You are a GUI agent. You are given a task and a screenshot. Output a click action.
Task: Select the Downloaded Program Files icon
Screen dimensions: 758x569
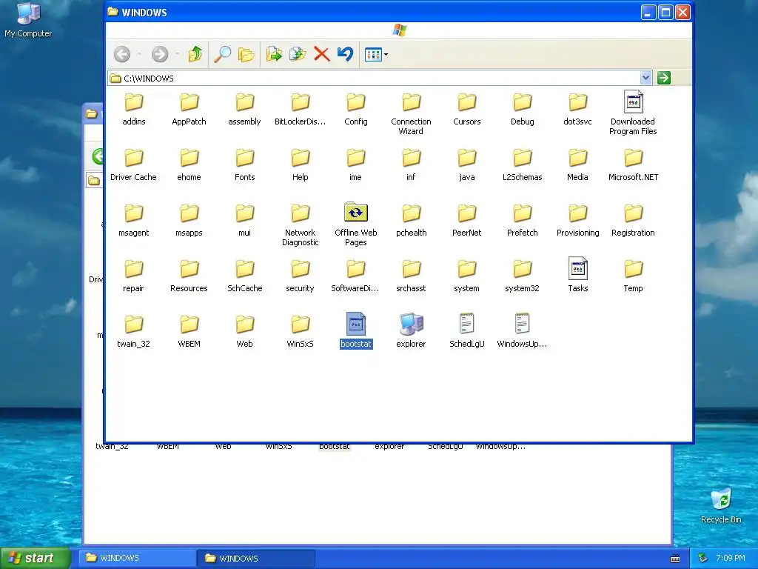point(634,113)
